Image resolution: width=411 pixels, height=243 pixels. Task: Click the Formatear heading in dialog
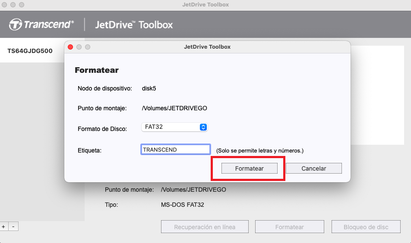[97, 70]
